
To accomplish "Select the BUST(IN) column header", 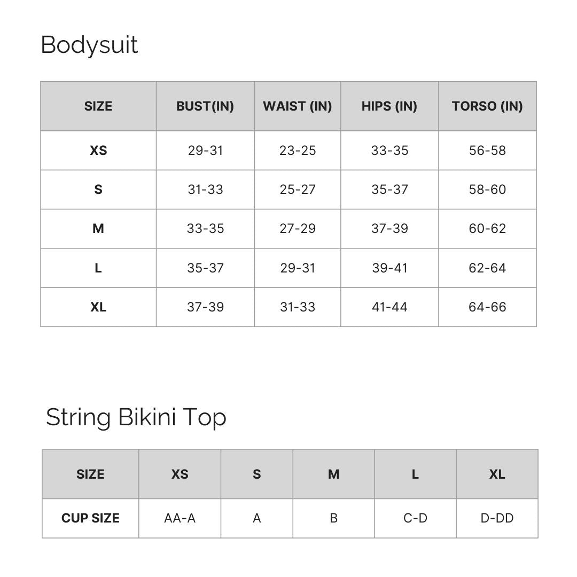I will click(205, 106).
